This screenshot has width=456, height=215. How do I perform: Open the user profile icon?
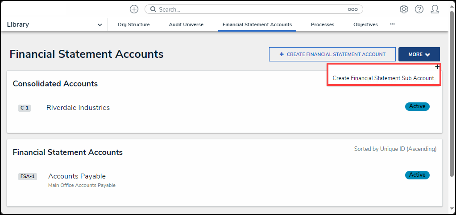435,9
